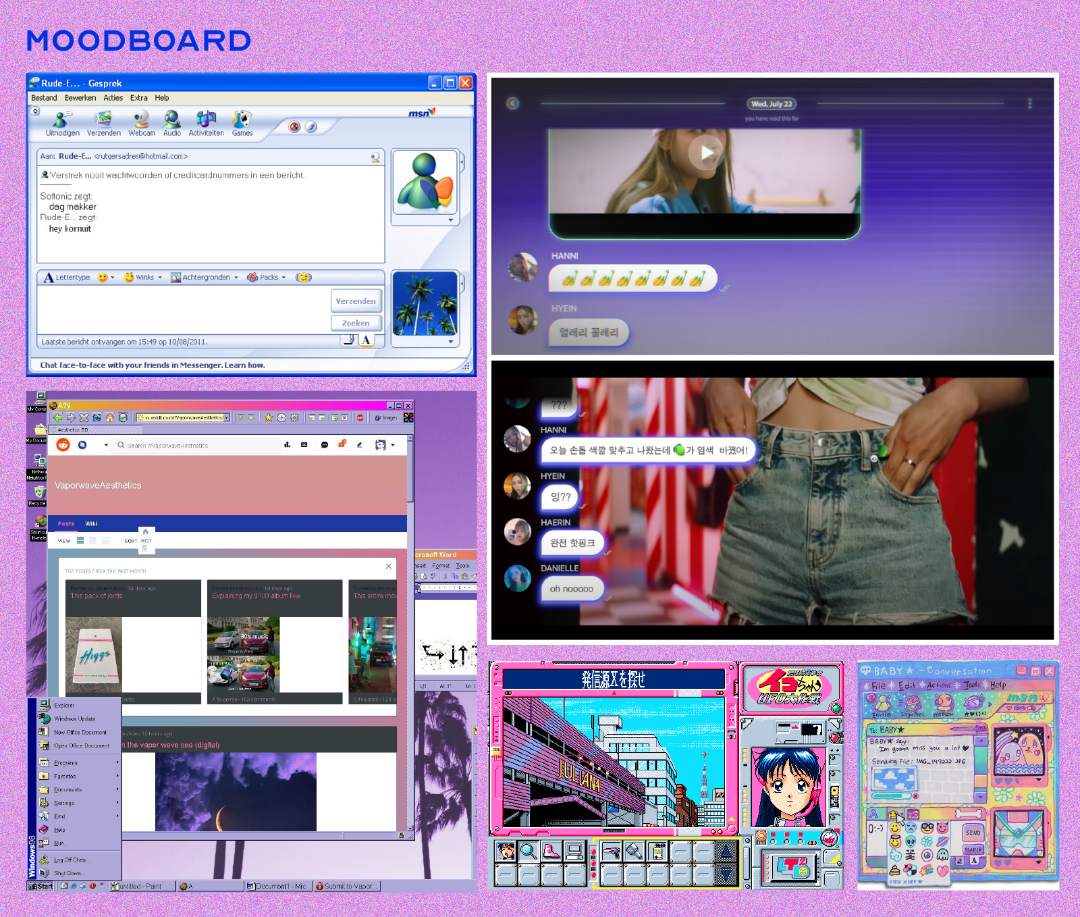The image size is (1080, 917).
Task: Click the scroll down arrow in the pixel game inventory
Action: [726, 874]
